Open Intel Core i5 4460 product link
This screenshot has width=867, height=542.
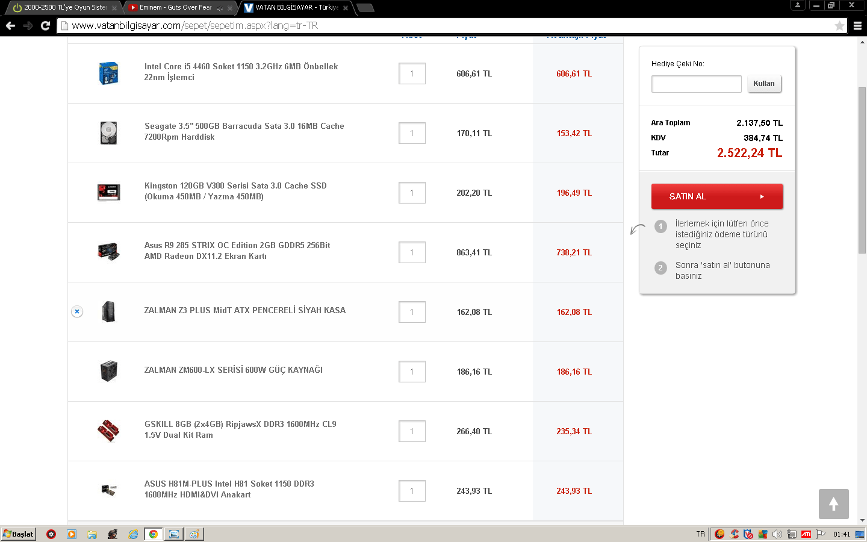(241, 72)
